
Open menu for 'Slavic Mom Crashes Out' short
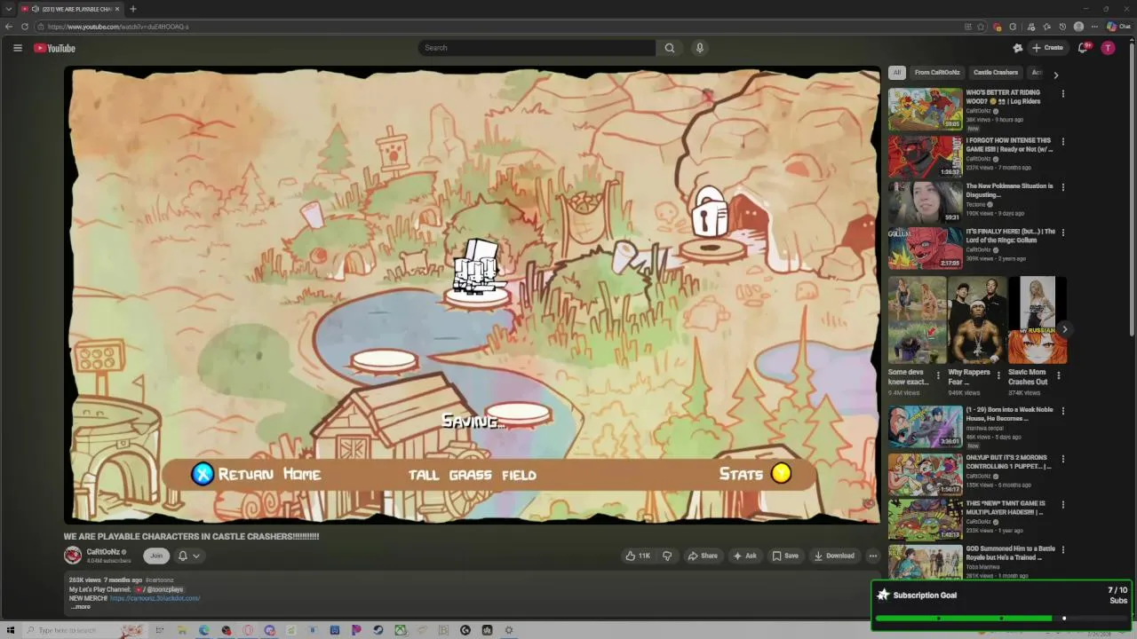(x=1058, y=375)
